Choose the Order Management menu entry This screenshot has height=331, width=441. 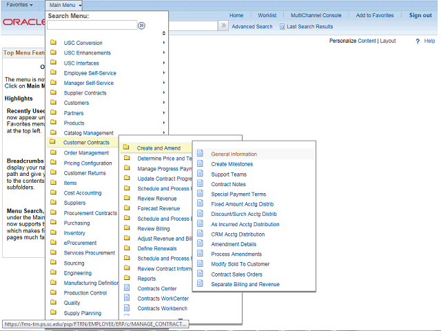coord(86,153)
